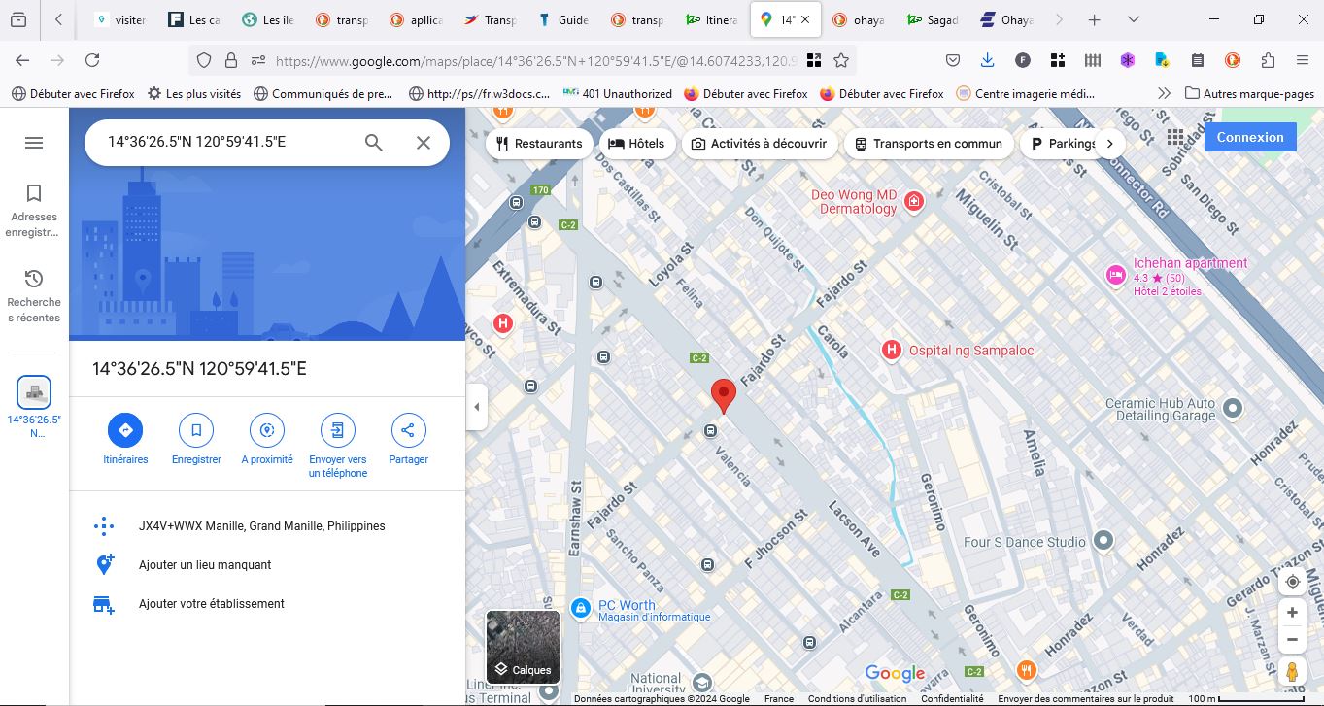
Task: Open the Google Maps hamburger menu
Action: click(34, 143)
